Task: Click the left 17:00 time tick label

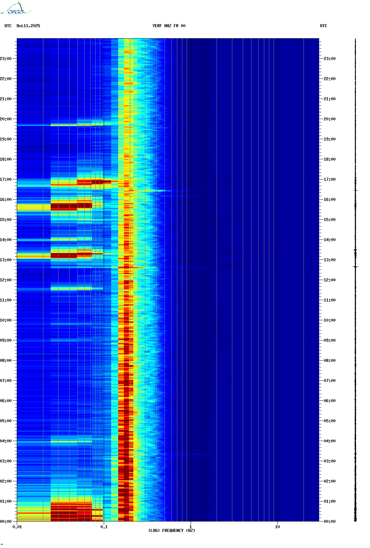Action: pyautogui.click(x=6, y=179)
